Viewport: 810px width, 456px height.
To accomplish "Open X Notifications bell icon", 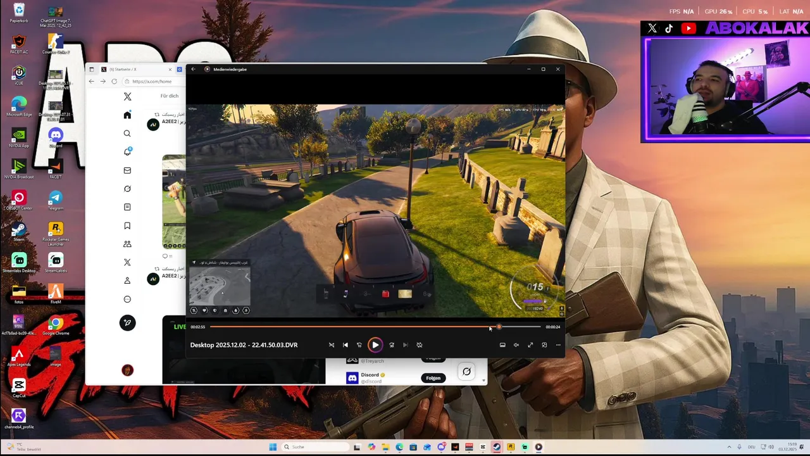I will 127,152.
